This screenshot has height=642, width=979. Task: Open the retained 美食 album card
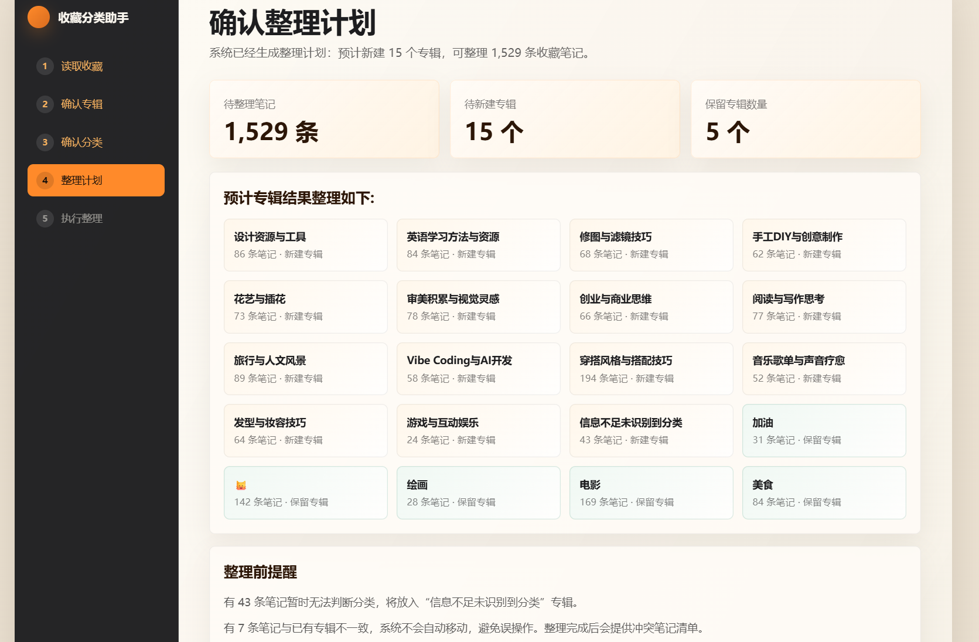pyautogui.click(x=824, y=493)
